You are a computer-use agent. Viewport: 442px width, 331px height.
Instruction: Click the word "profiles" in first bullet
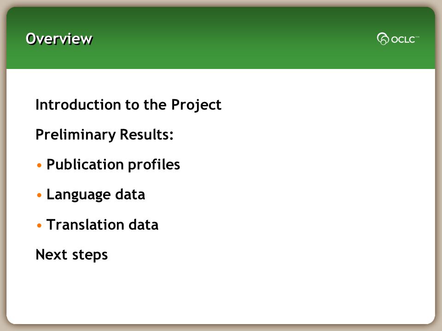click(x=154, y=165)
